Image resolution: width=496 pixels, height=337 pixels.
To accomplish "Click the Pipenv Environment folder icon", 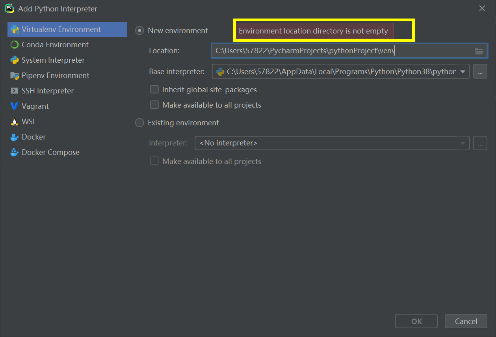I will coord(15,76).
